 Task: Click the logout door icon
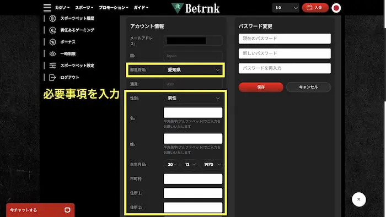tap(52, 78)
